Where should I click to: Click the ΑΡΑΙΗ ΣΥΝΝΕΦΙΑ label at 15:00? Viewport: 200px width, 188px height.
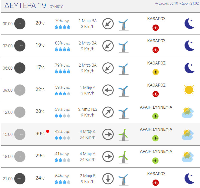point(156,129)
